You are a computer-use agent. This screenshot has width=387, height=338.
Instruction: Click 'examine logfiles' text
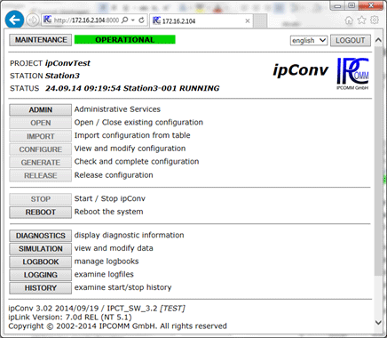point(104,274)
